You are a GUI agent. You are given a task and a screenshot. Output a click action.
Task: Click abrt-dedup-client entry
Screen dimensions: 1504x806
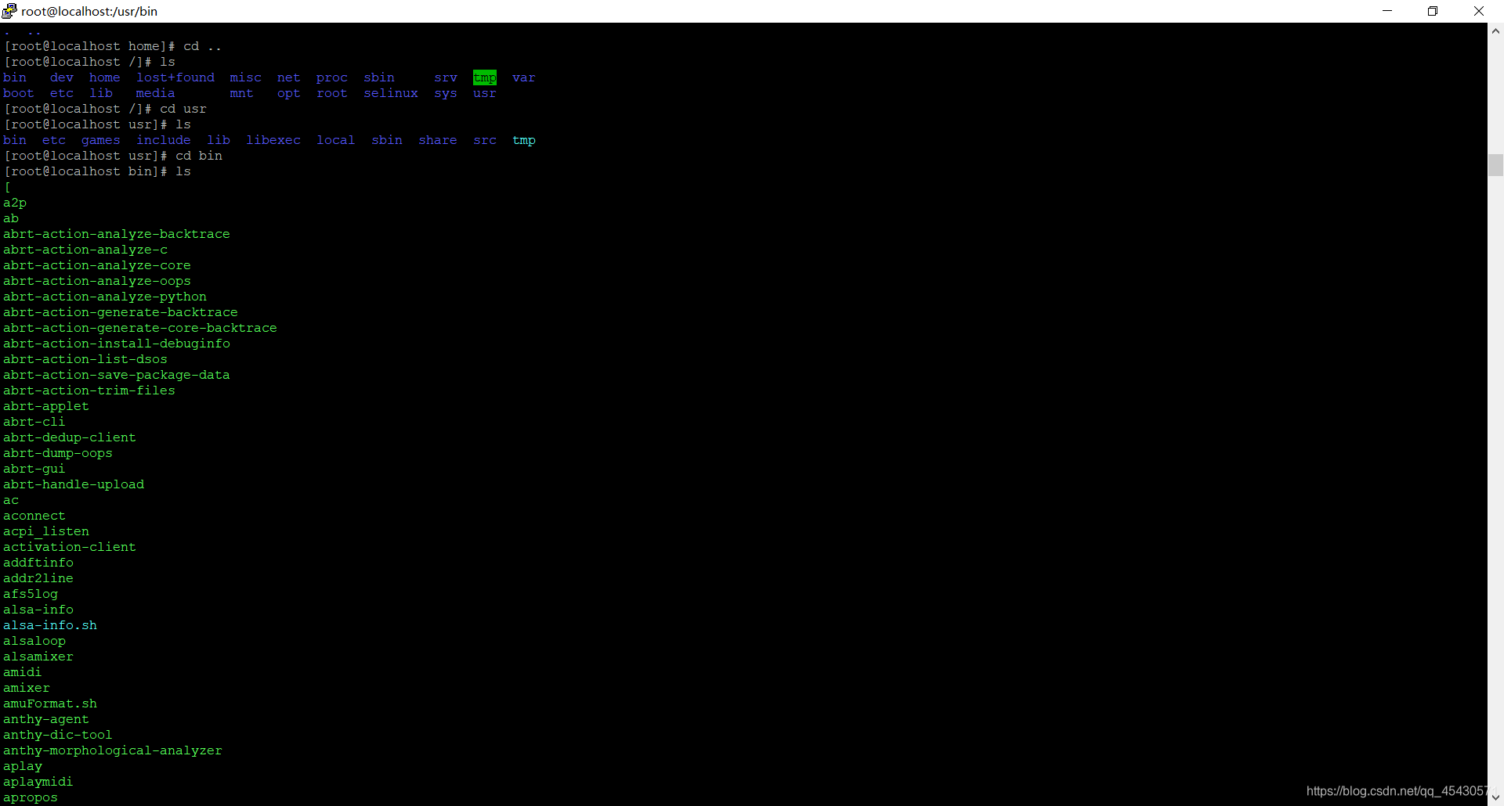70,437
